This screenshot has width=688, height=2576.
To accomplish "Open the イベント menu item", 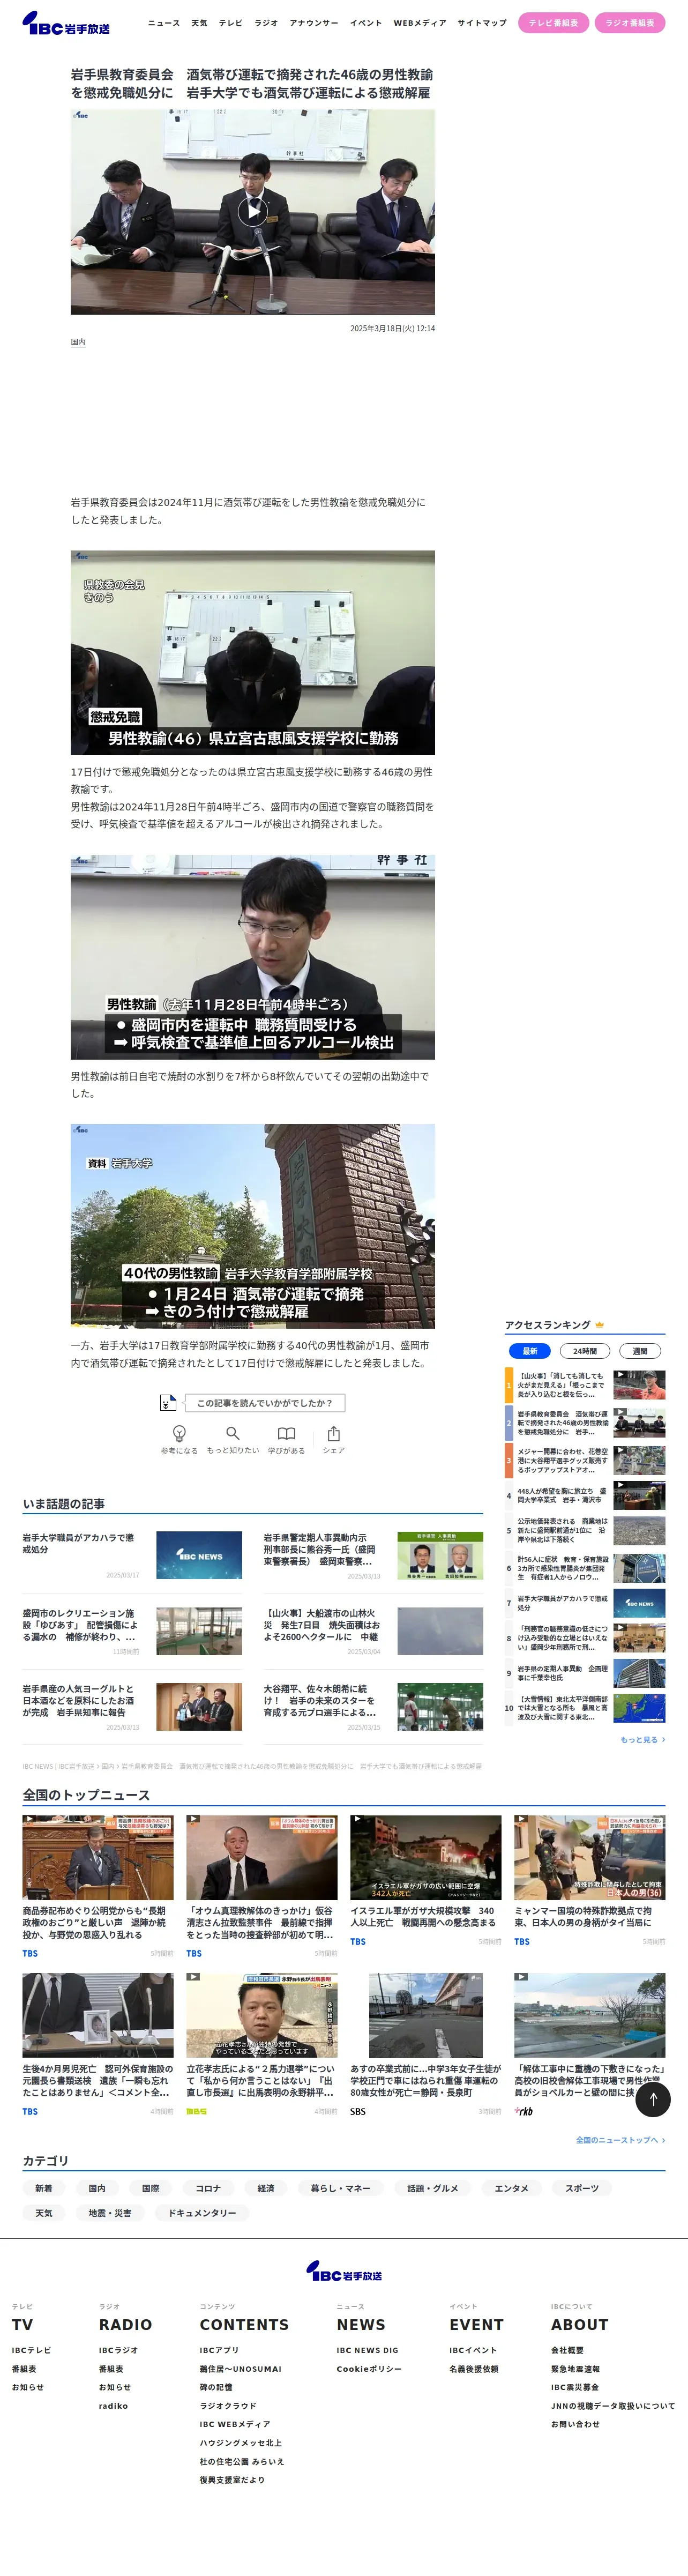I will 366,23.
